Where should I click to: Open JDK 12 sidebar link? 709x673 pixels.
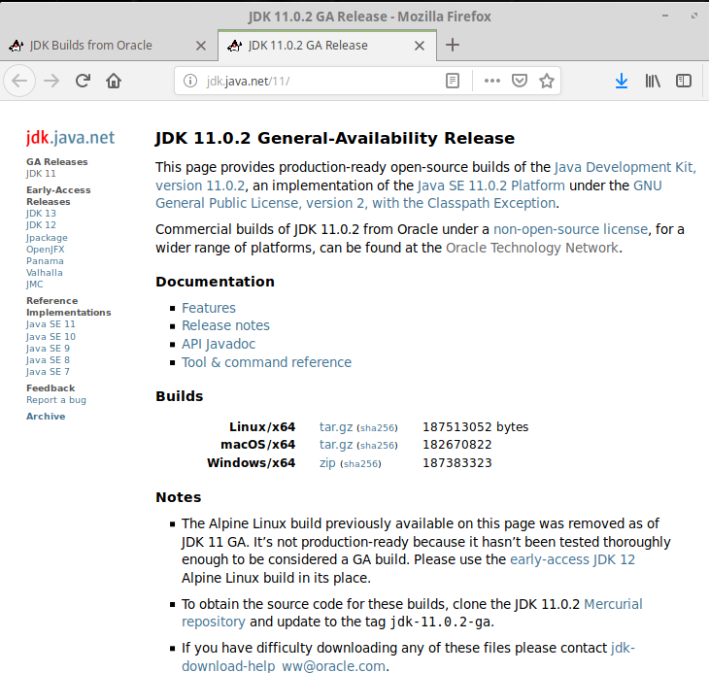41,225
